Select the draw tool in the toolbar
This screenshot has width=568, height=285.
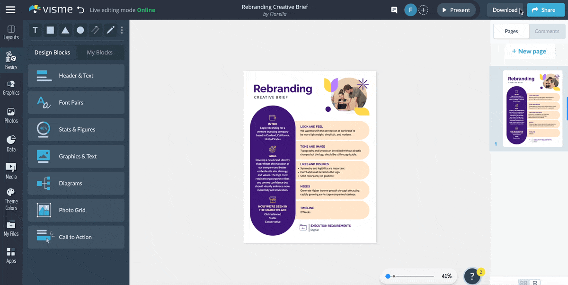[110, 30]
